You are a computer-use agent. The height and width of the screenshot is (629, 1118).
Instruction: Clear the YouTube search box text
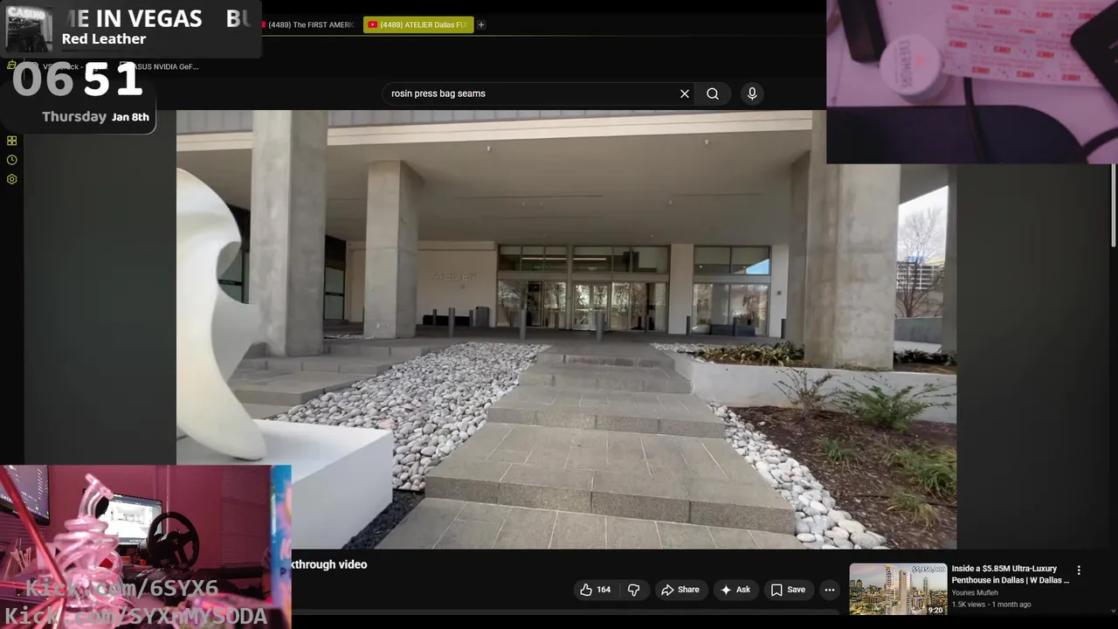pos(685,93)
